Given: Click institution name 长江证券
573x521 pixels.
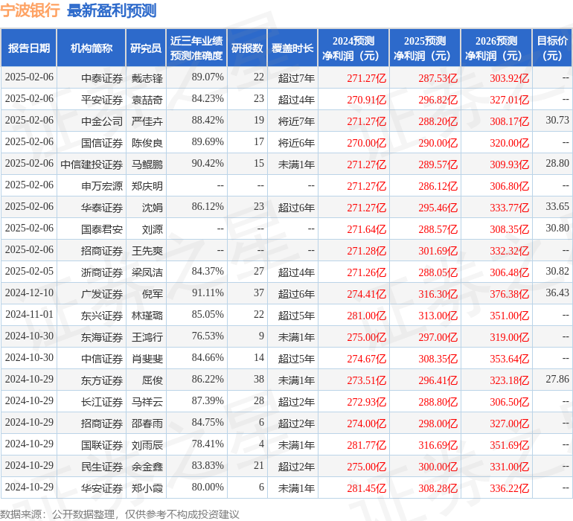Looking at the screenshot, I should tap(102, 402).
